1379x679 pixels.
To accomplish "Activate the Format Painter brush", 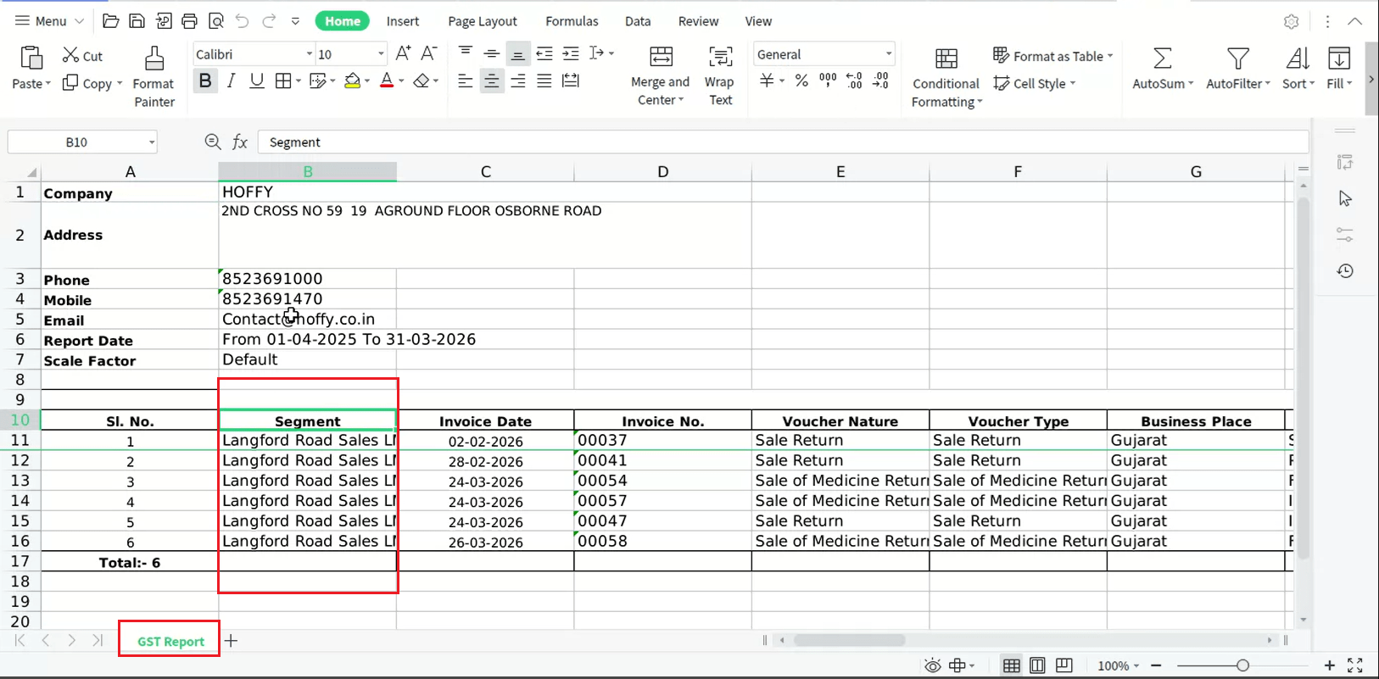I will click(154, 58).
